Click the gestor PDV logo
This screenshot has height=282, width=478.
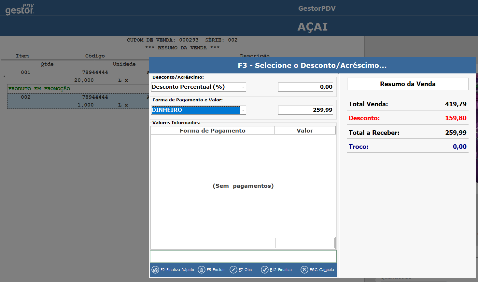20,9
